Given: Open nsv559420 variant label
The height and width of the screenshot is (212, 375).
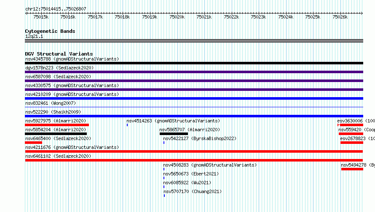Looking at the screenshot, I should coord(356,130).
